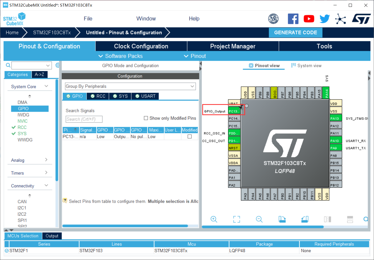Screen dimensions: 374x260
Task: Switch to Clock Configuration tab
Action: click(141, 46)
